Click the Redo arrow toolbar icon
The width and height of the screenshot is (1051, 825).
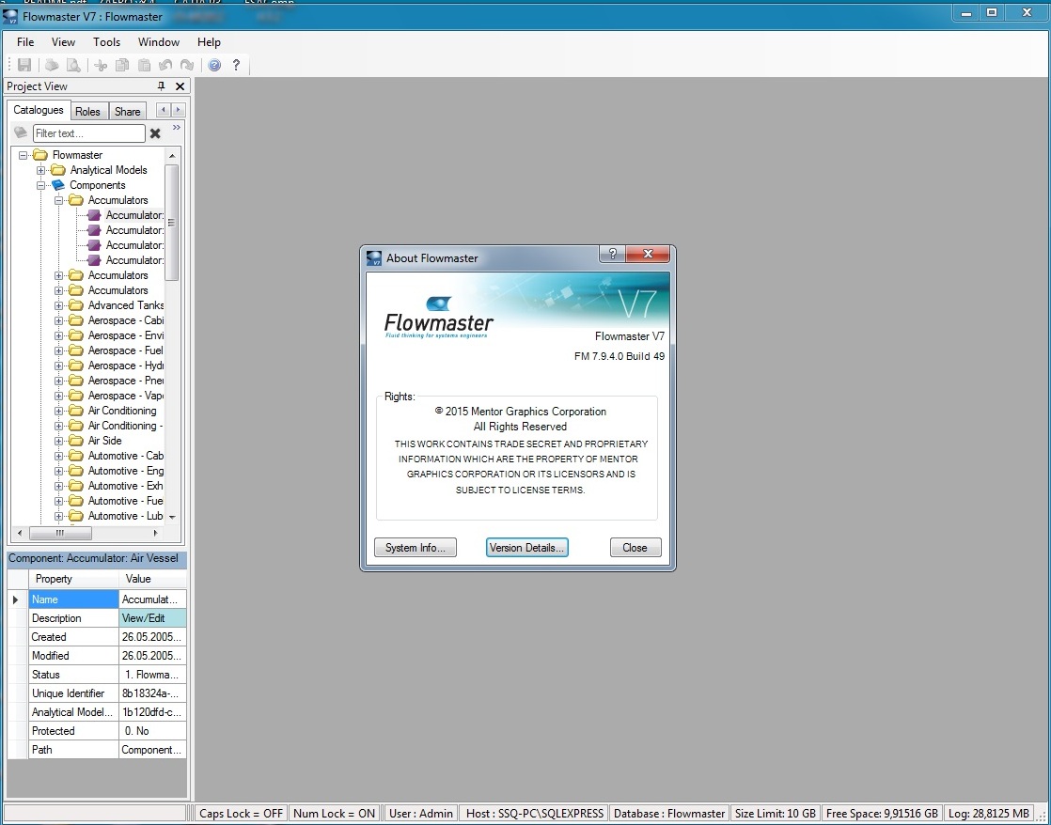coord(187,65)
